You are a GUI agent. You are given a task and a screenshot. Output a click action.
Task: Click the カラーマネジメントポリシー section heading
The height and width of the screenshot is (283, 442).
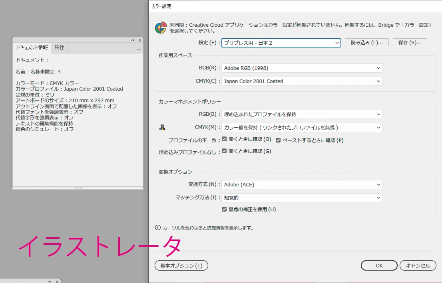tap(190, 101)
